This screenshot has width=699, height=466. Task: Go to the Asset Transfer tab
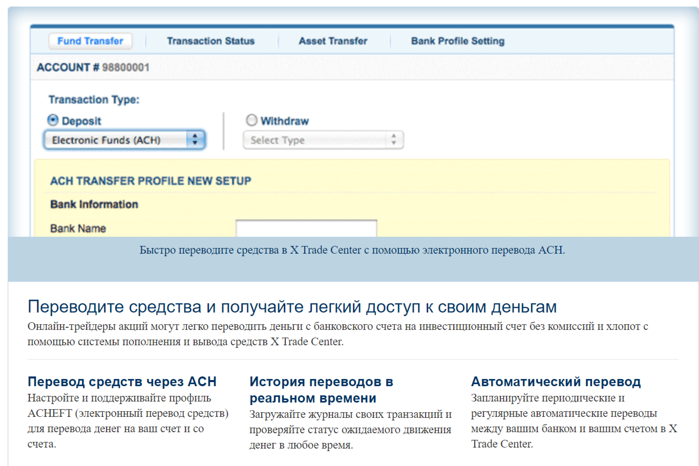point(333,41)
